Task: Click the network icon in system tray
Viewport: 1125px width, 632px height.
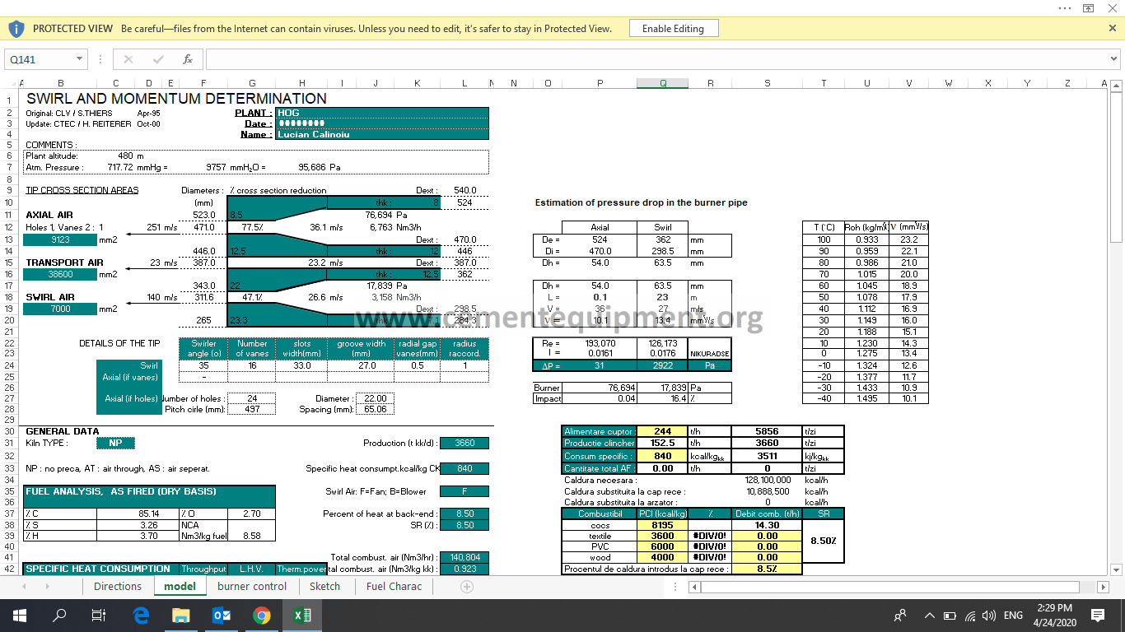Action: pyautogui.click(x=970, y=615)
